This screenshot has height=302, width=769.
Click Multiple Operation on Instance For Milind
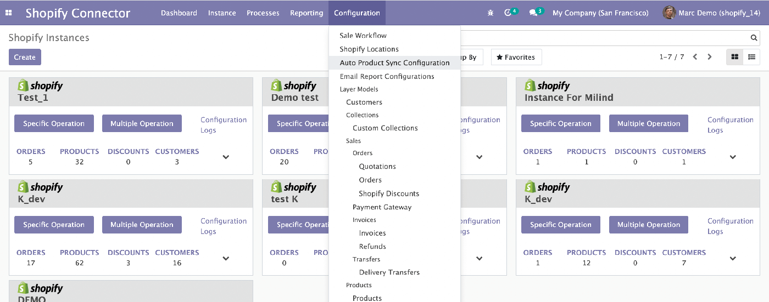point(649,123)
